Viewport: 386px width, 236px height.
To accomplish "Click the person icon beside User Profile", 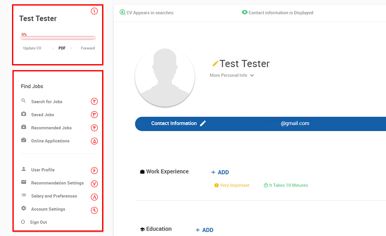I will click(24, 169).
